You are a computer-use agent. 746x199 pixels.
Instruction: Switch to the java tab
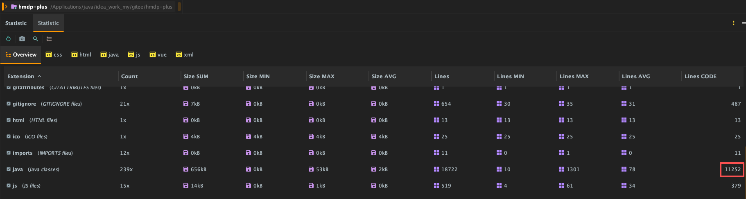click(x=110, y=54)
